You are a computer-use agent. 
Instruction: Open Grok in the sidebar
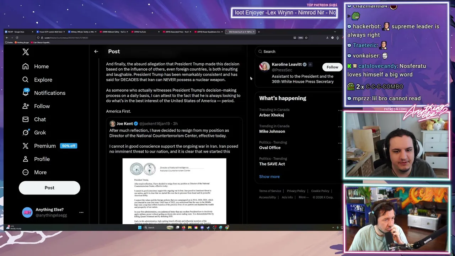pyautogui.click(x=34, y=132)
